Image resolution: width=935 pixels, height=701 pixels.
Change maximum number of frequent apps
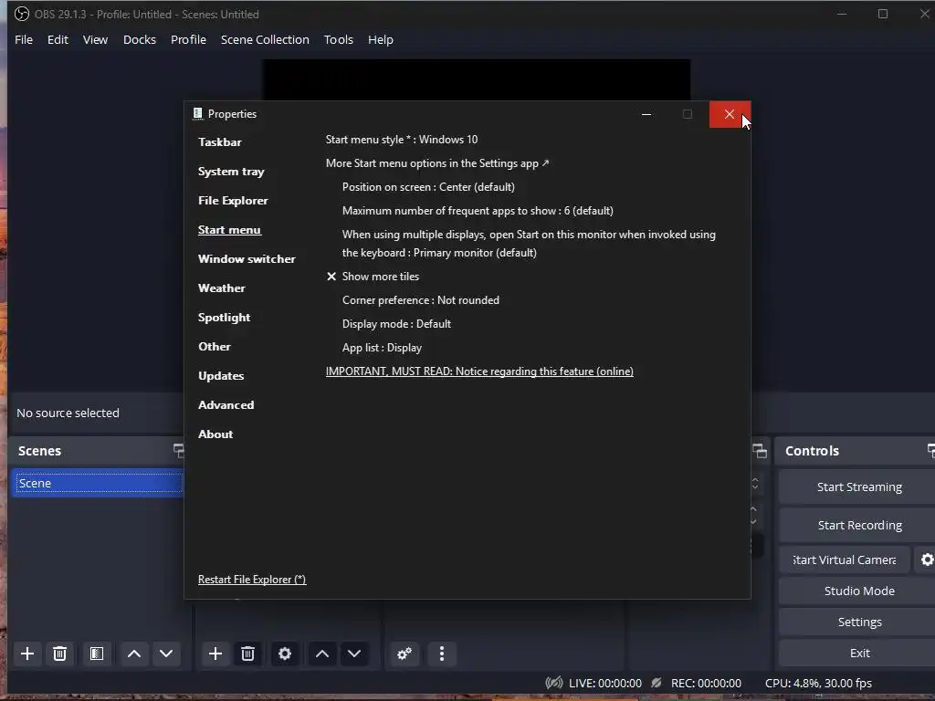click(478, 211)
